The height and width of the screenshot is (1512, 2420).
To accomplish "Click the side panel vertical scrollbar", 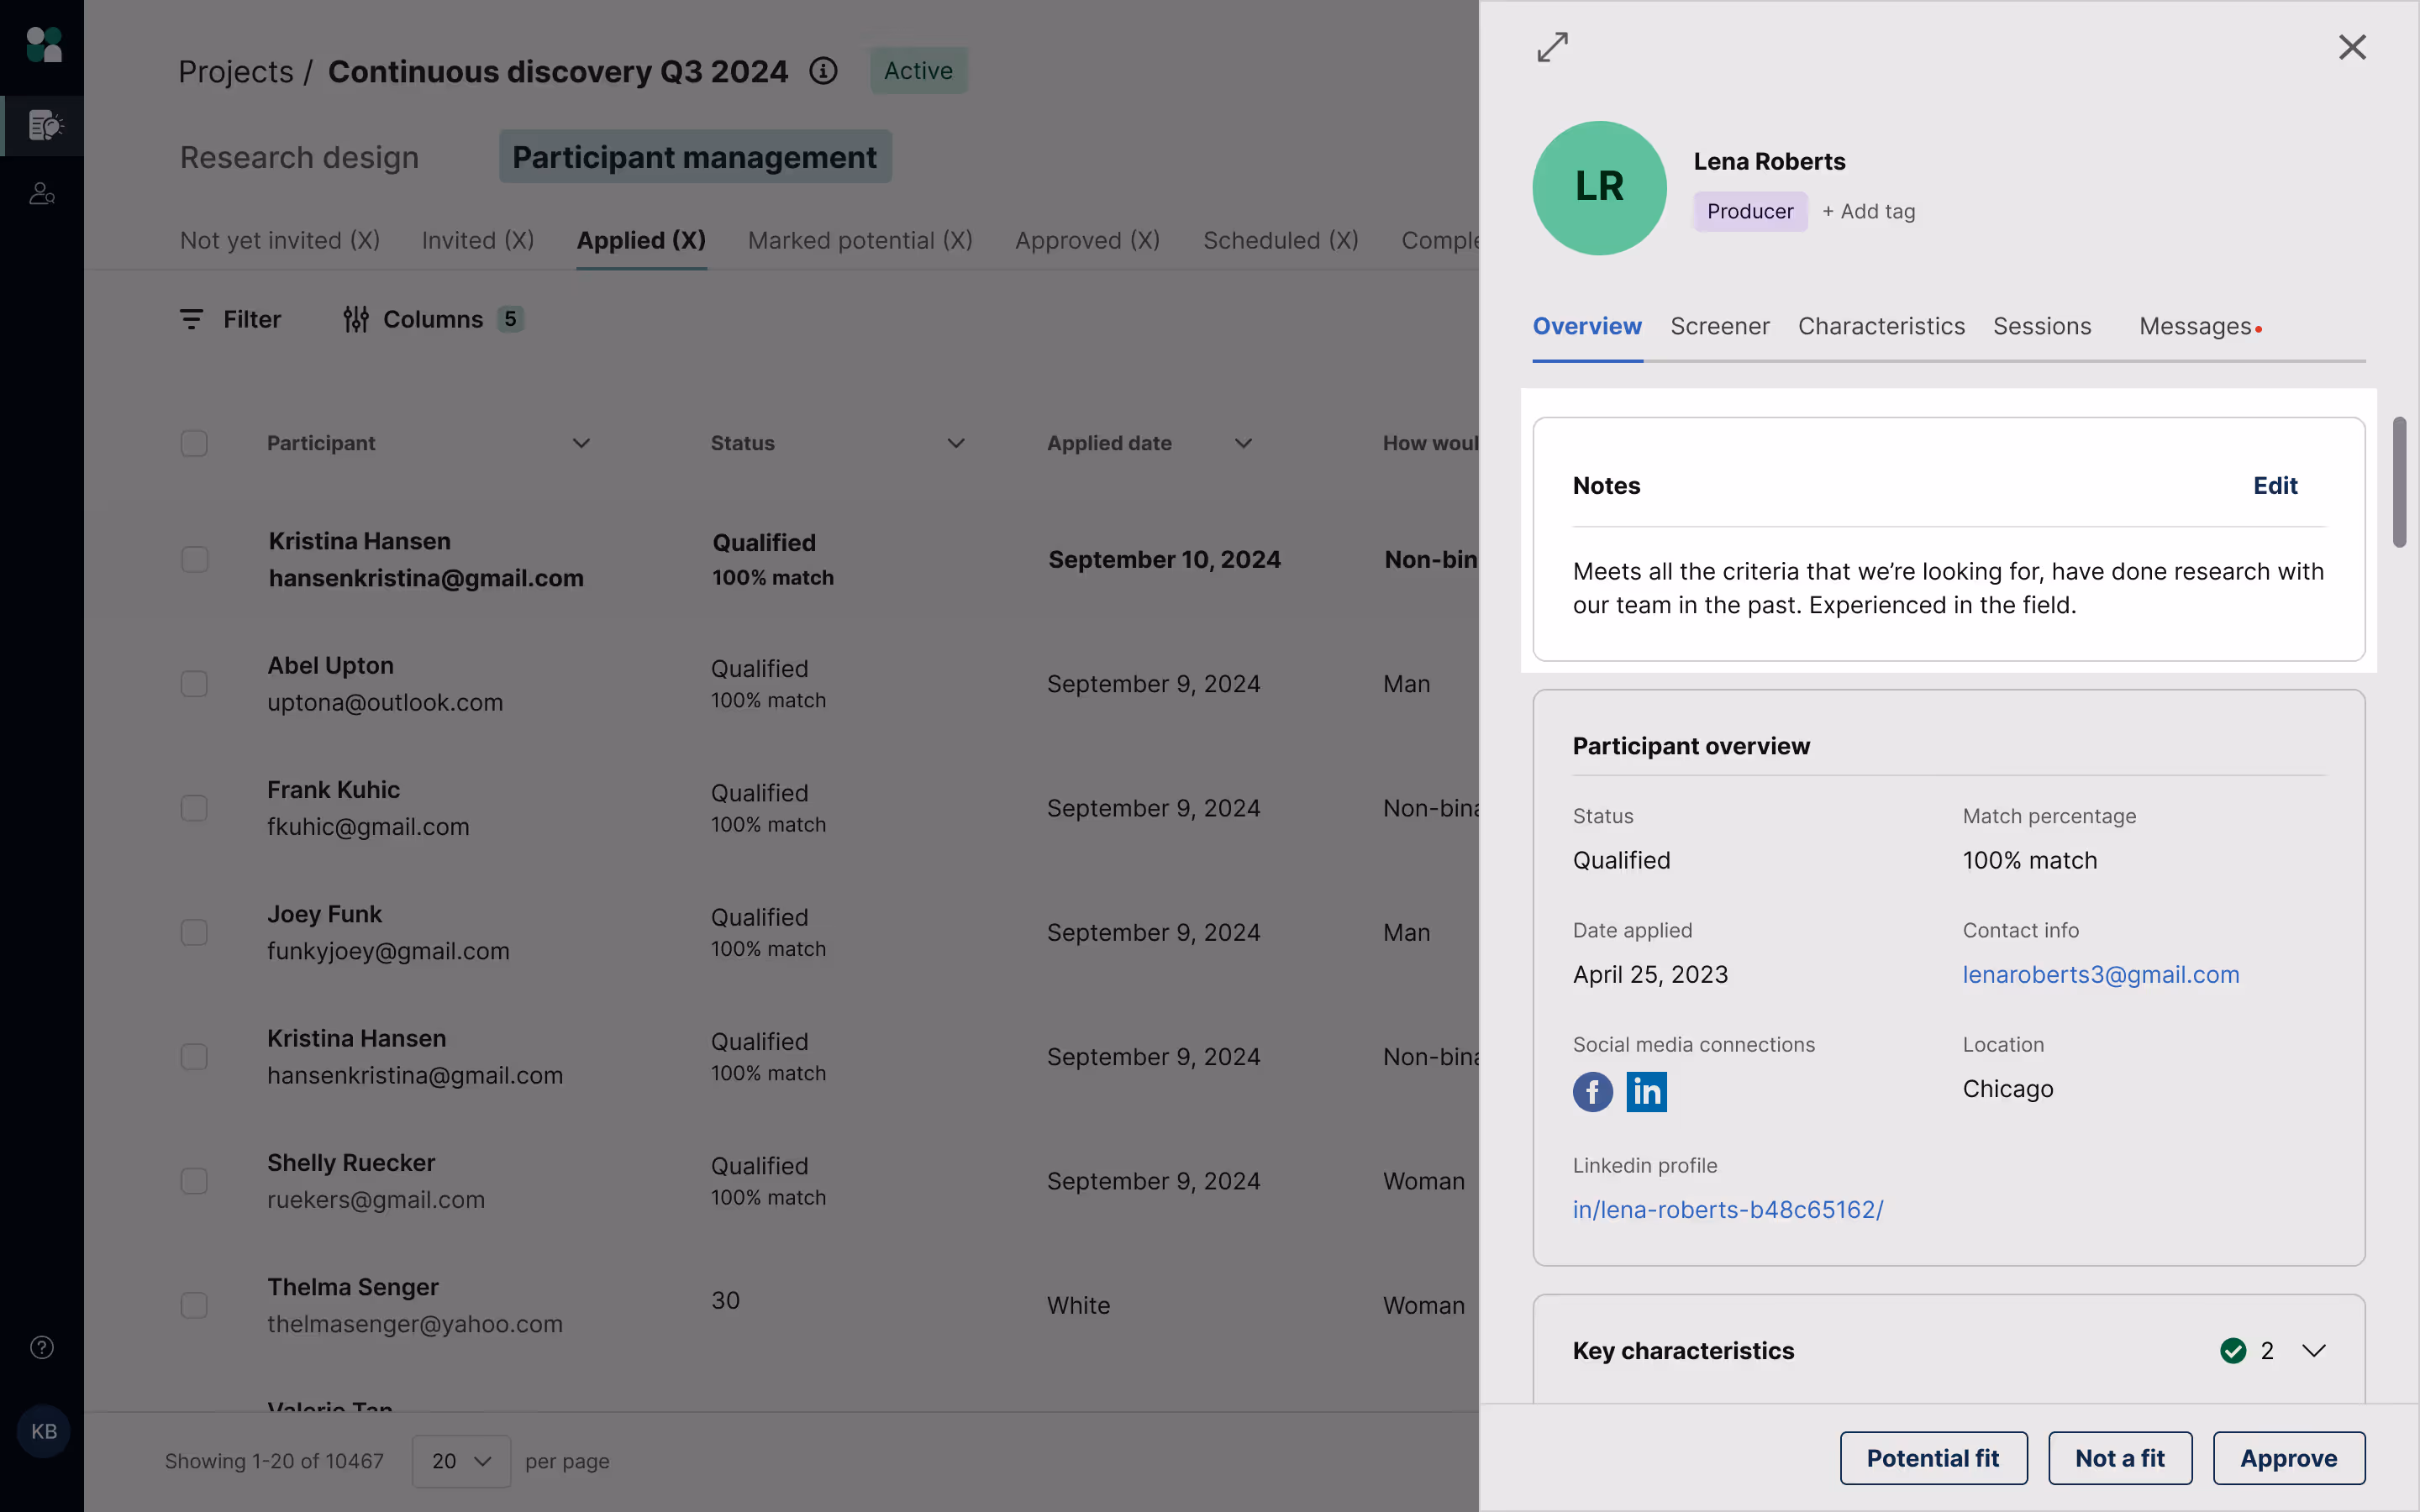I will coord(2399,482).
